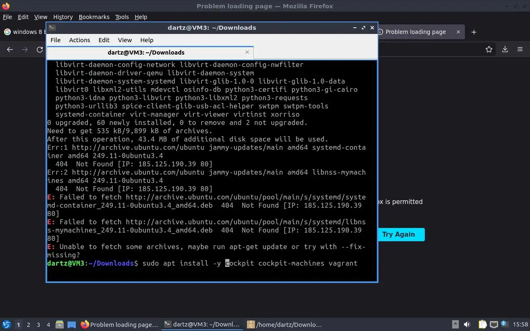Open terminal Edit menu
The image size is (530, 331).
pos(104,40)
